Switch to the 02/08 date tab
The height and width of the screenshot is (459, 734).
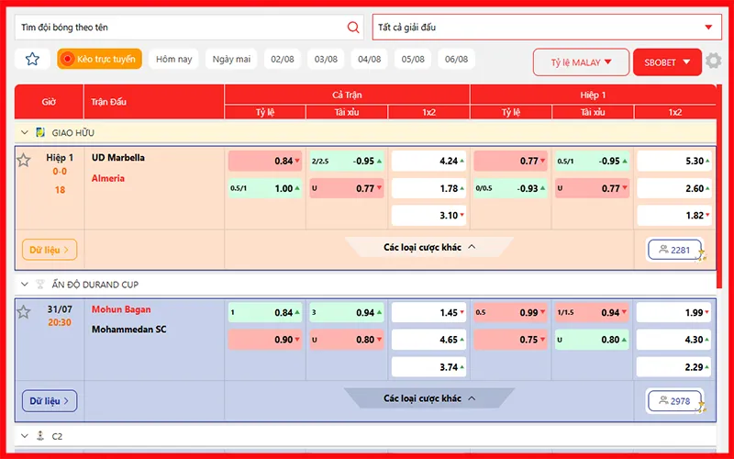[x=282, y=60]
